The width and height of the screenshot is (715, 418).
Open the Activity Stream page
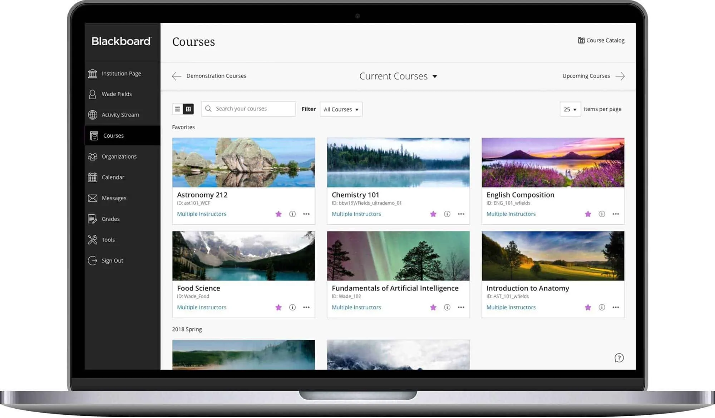[x=120, y=115]
